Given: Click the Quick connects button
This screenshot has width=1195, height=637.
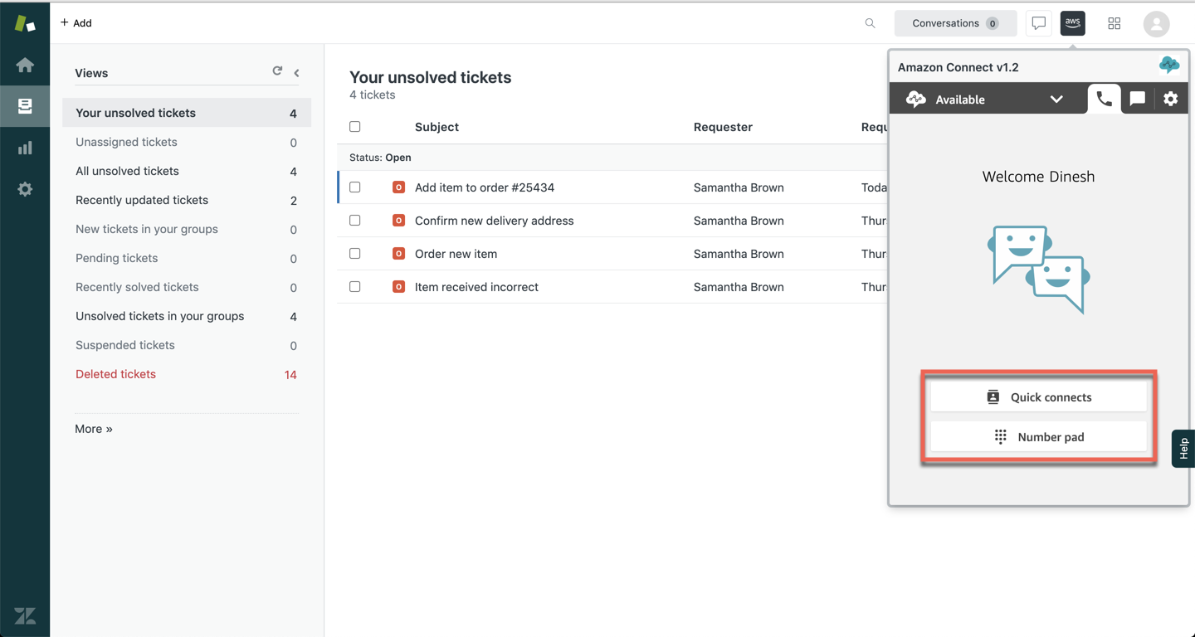Looking at the screenshot, I should pyautogui.click(x=1038, y=397).
